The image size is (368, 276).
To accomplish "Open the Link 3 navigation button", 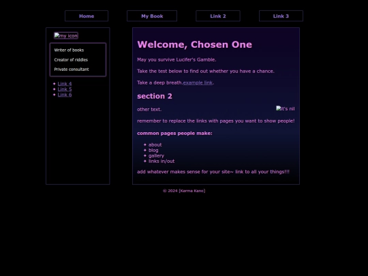I will pos(281,16).
